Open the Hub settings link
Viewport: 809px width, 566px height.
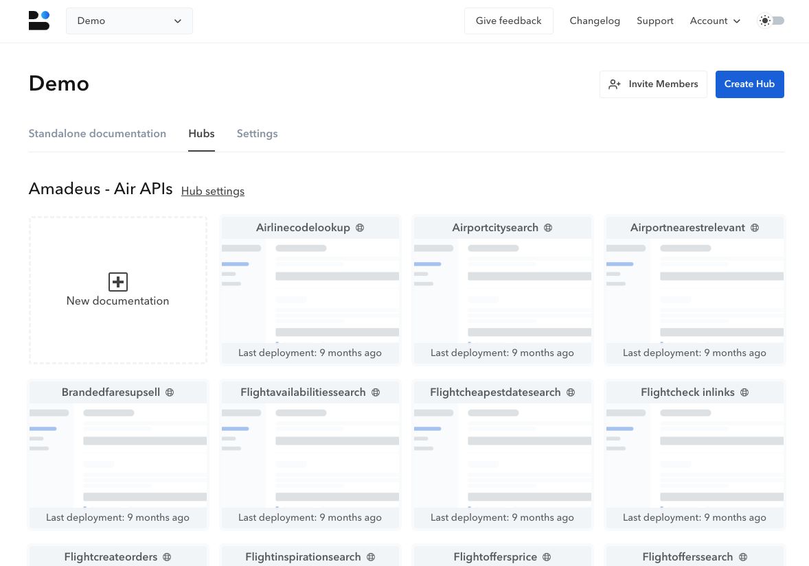point(212,191)
